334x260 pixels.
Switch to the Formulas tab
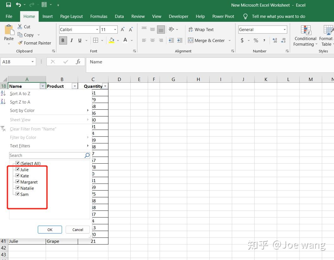(99, 16)
